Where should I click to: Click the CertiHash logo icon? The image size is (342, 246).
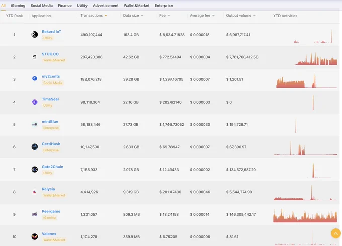[x=35, y=147]
